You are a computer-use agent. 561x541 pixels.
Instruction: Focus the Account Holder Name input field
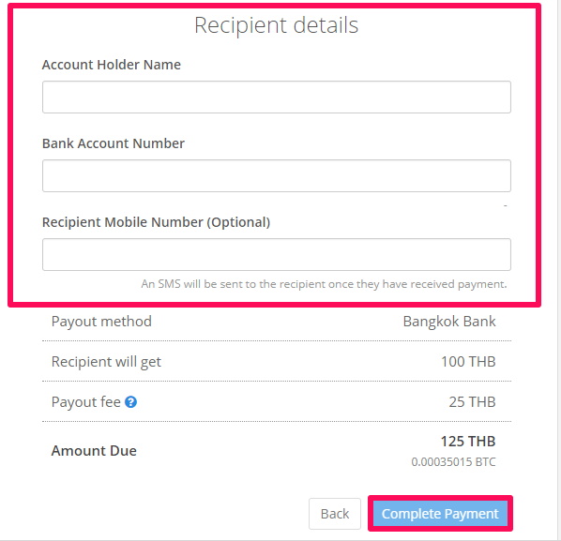tap(277, 97)
